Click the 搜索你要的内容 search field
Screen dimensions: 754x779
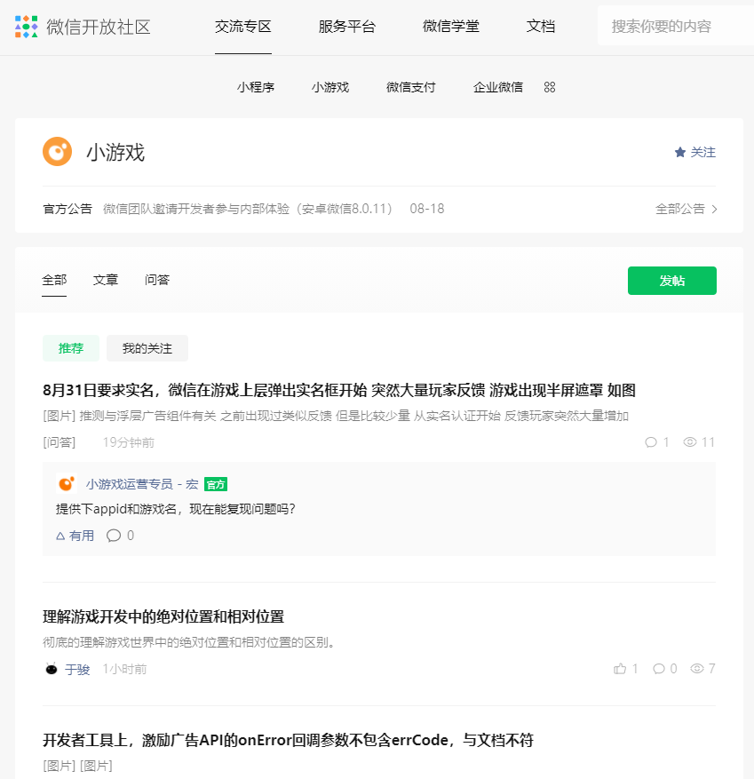tap(676, 27)
